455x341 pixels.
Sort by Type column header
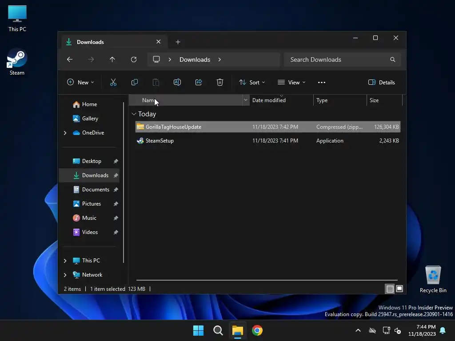pos(340,100)
